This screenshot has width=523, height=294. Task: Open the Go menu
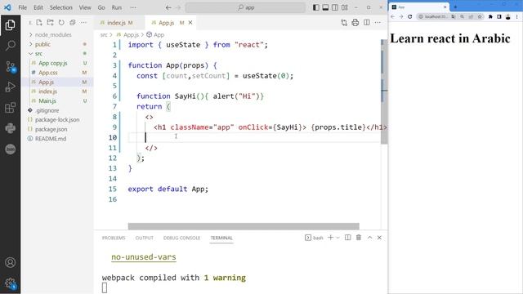[x=101, y=7]
